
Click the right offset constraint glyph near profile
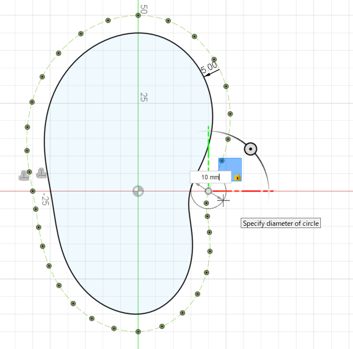click(41, 172)
